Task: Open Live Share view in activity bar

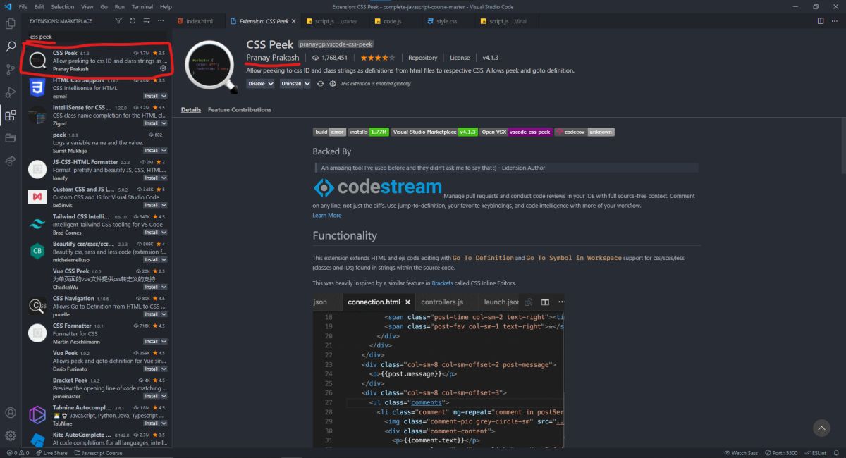Action: [x=11, y=161]
